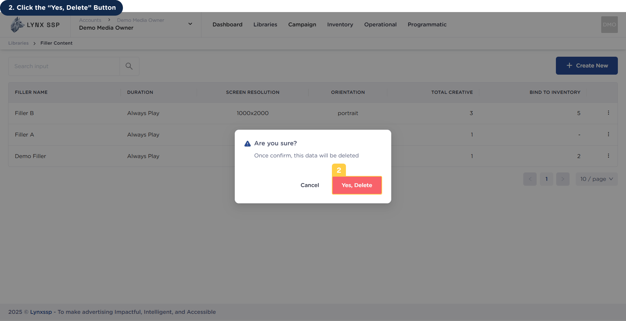Open the Inventory menu
The width and height of the screenshot is (626, 321).
pos(340,24)
